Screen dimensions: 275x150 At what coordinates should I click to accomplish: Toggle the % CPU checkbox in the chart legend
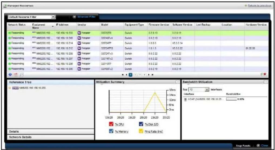coord(111,124)
